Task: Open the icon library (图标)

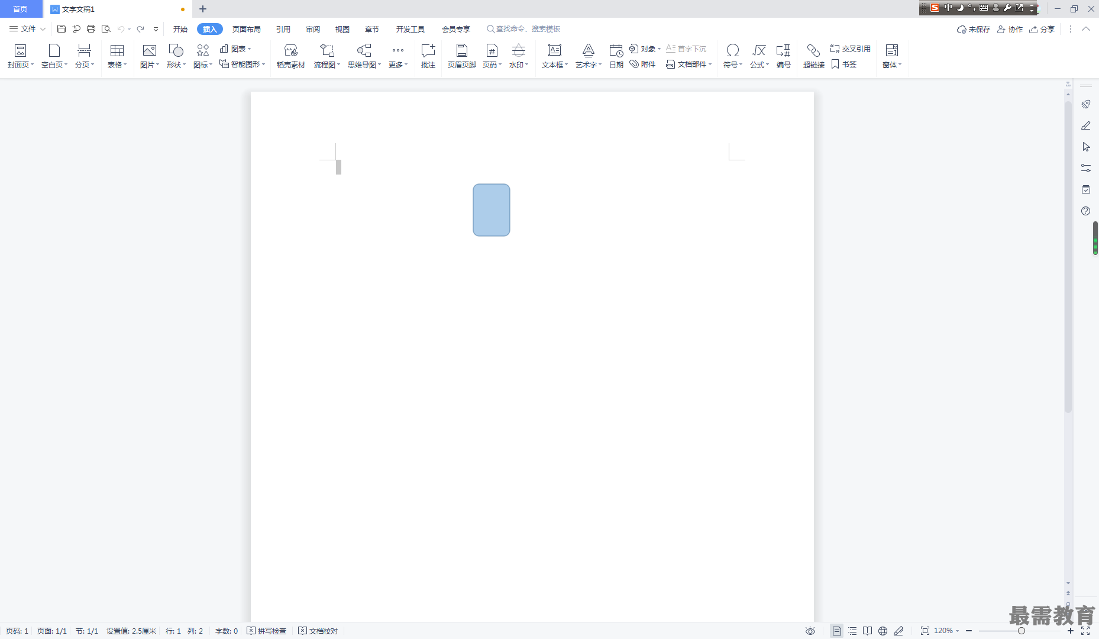Action: point(203,56)
